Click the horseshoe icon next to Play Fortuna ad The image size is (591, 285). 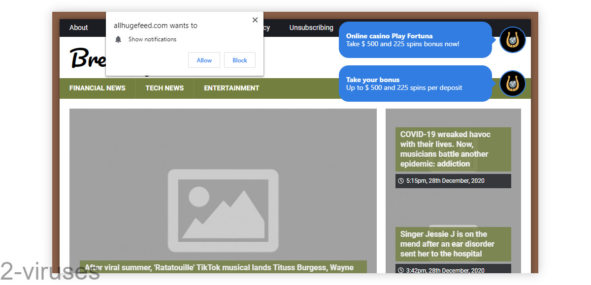click(513, 40)
